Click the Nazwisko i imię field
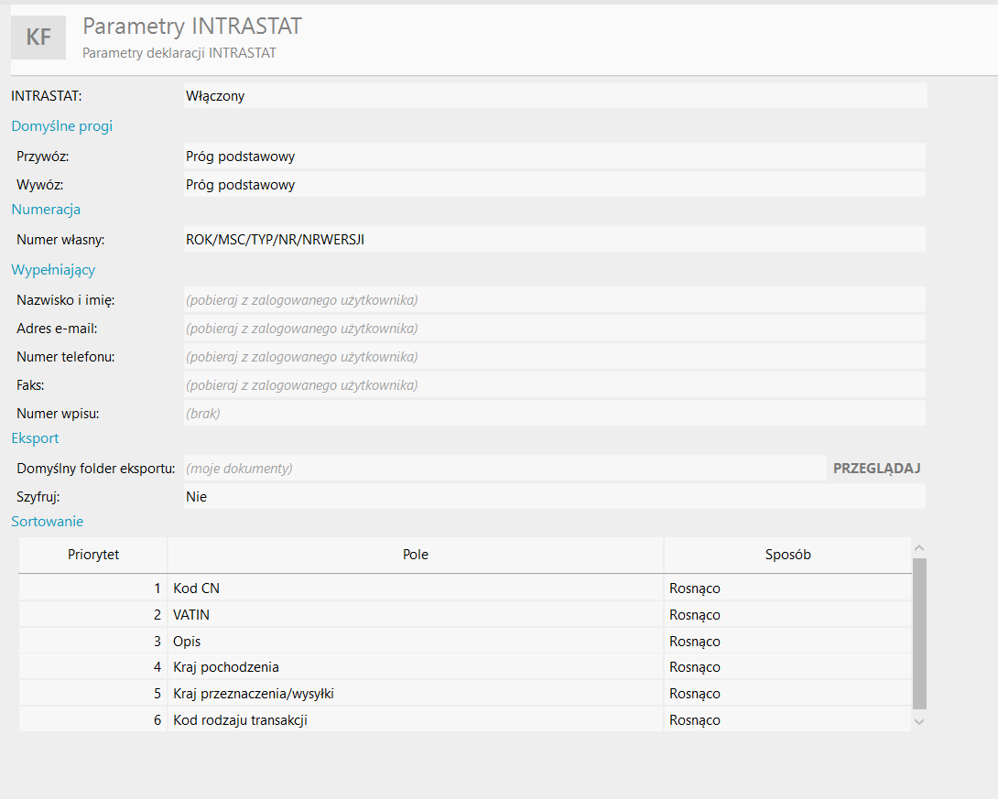 pos(555,300)
